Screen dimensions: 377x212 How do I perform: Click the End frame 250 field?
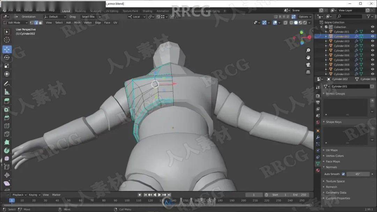pos(300,195)
